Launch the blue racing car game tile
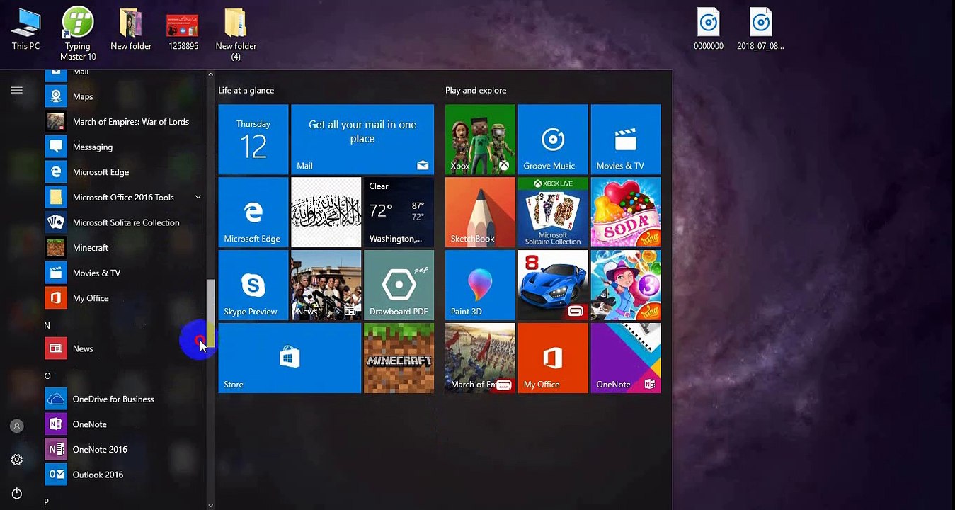Viewport: 955px width, 510px height. tap(553, 285)
